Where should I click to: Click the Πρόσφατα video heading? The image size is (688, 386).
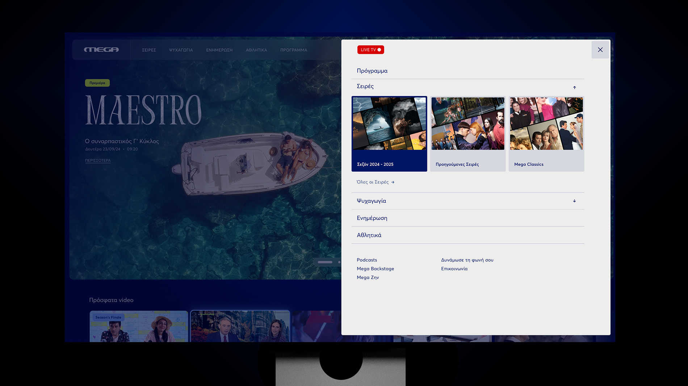[x=111, y=300]
